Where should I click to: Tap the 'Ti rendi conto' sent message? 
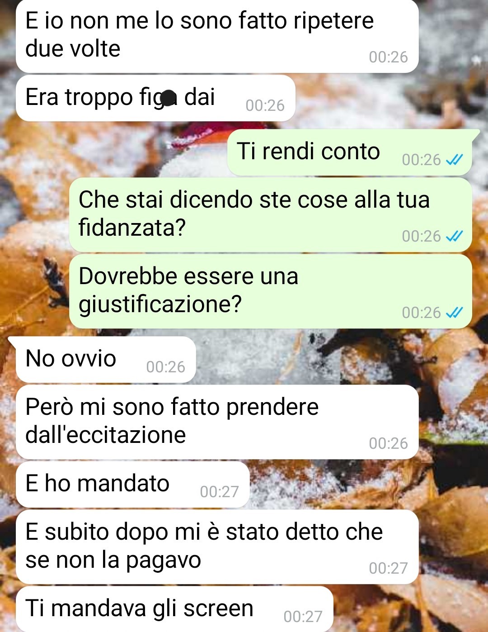pyautogui.click(x=350, y=152)
